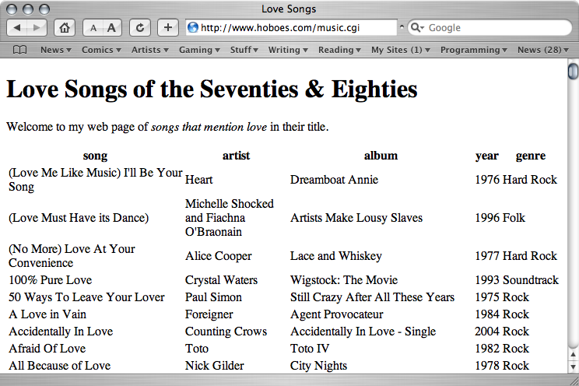Add a bookmark with the plus button
Screen dimensions: 579x386
(x=167, y=28)
